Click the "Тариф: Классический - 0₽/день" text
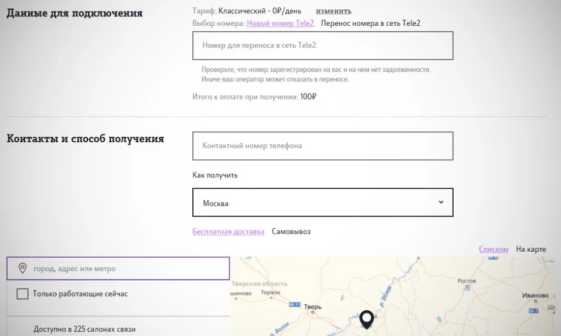The image size is (561, 336). (x=247, y=11)
